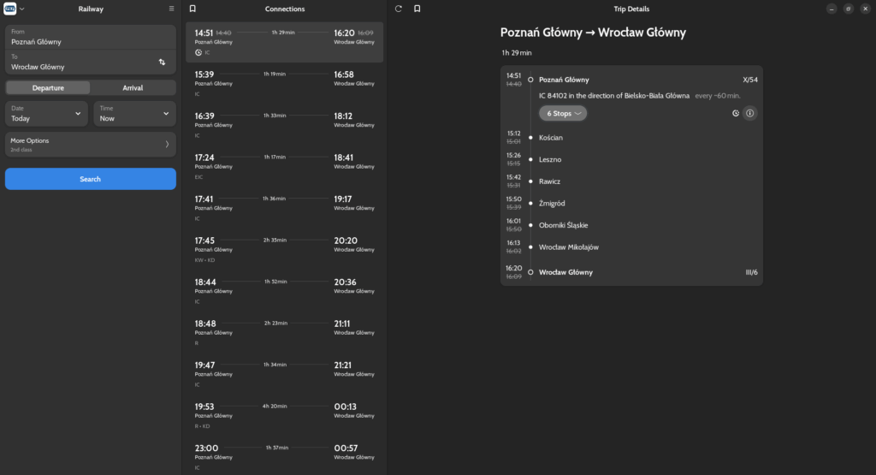Click the 1h 29min duration under title
This screenshot has width=876, height=475.
[516, 53]
